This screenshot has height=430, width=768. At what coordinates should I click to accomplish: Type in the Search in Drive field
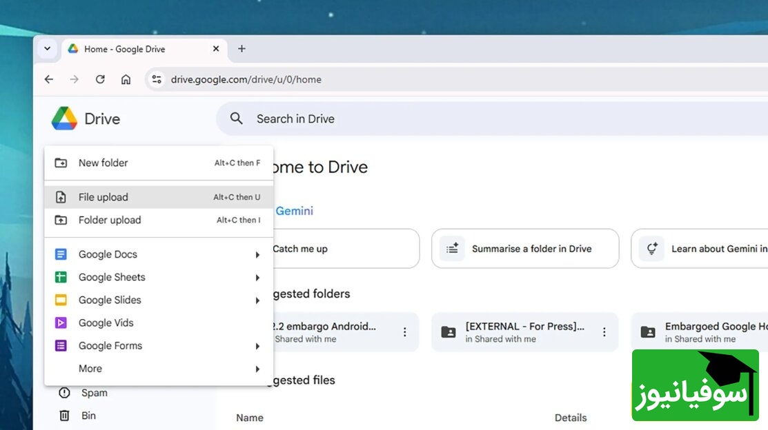pyautogui.click(x=414, y=119)
